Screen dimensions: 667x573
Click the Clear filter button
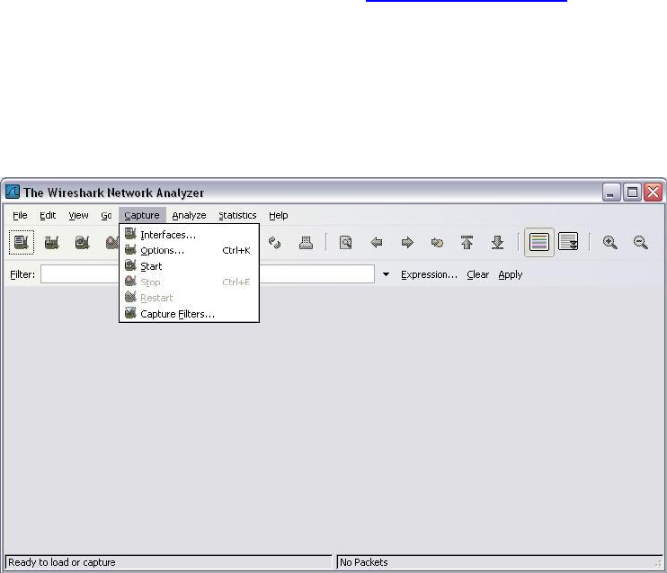click(x=478, y=274)
